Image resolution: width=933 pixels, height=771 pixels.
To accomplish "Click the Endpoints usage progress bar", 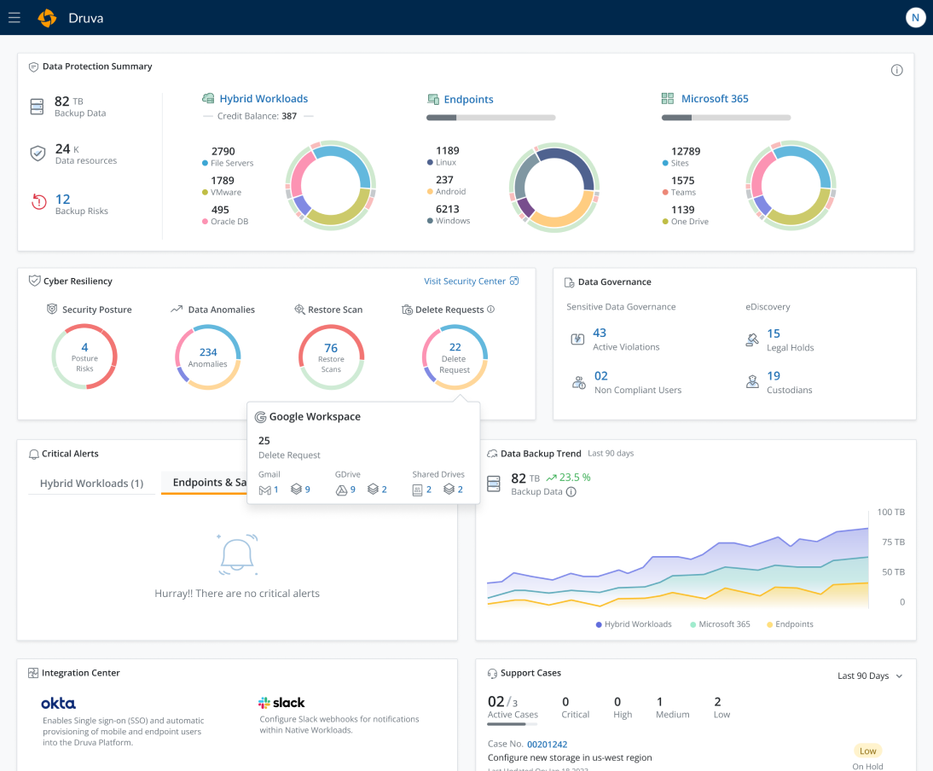I will tap(490, 118).
